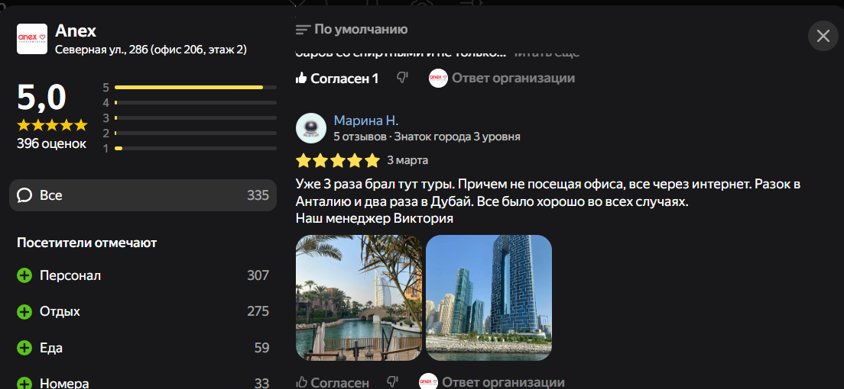Screen dimensions: 844x389
Task: Select the Все reviews filter
Action: click(143, 195)
